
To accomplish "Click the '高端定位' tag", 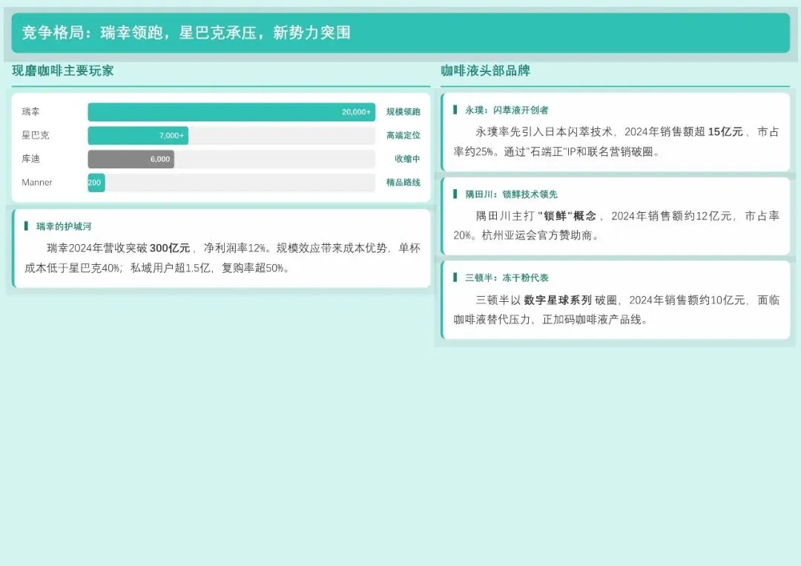I will 403,135.
